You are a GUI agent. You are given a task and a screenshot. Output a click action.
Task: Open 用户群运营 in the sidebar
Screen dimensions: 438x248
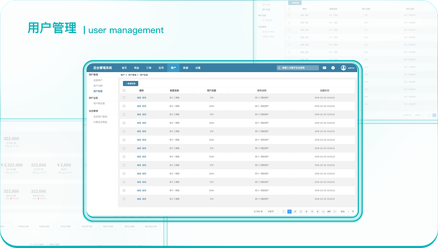click(99, 103)
